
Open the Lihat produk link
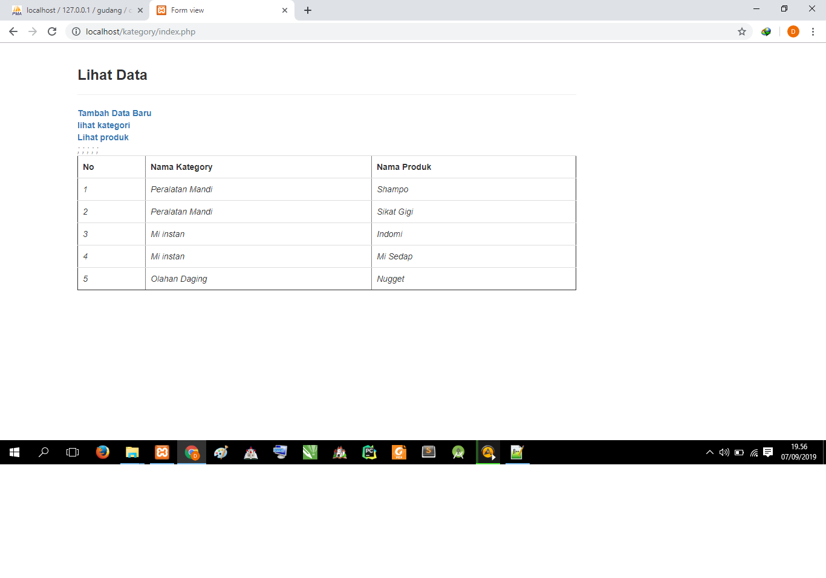point(103,137)
